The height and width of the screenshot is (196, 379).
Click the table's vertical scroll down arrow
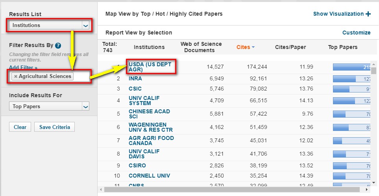373,183
